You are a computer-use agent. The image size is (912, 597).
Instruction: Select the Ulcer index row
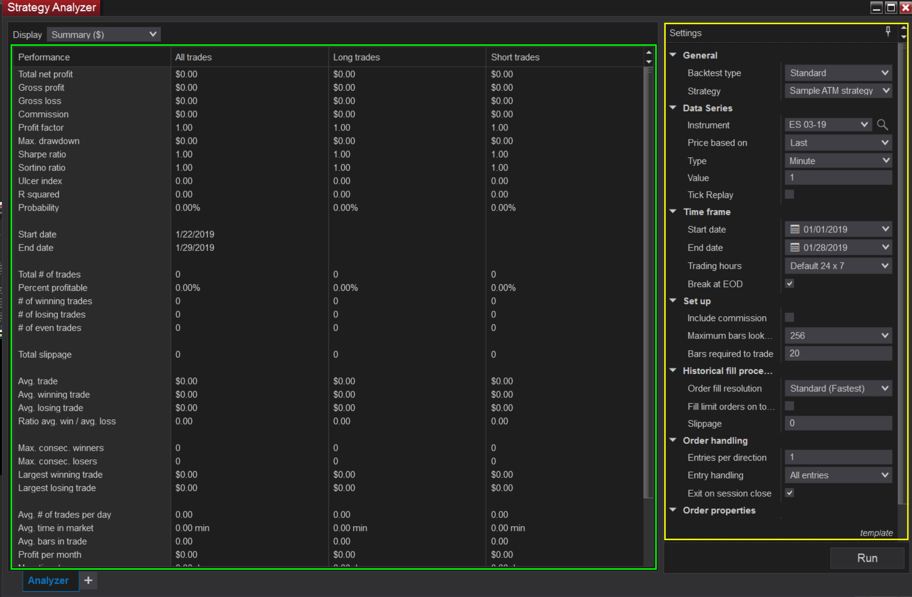(x=329, y=181)
